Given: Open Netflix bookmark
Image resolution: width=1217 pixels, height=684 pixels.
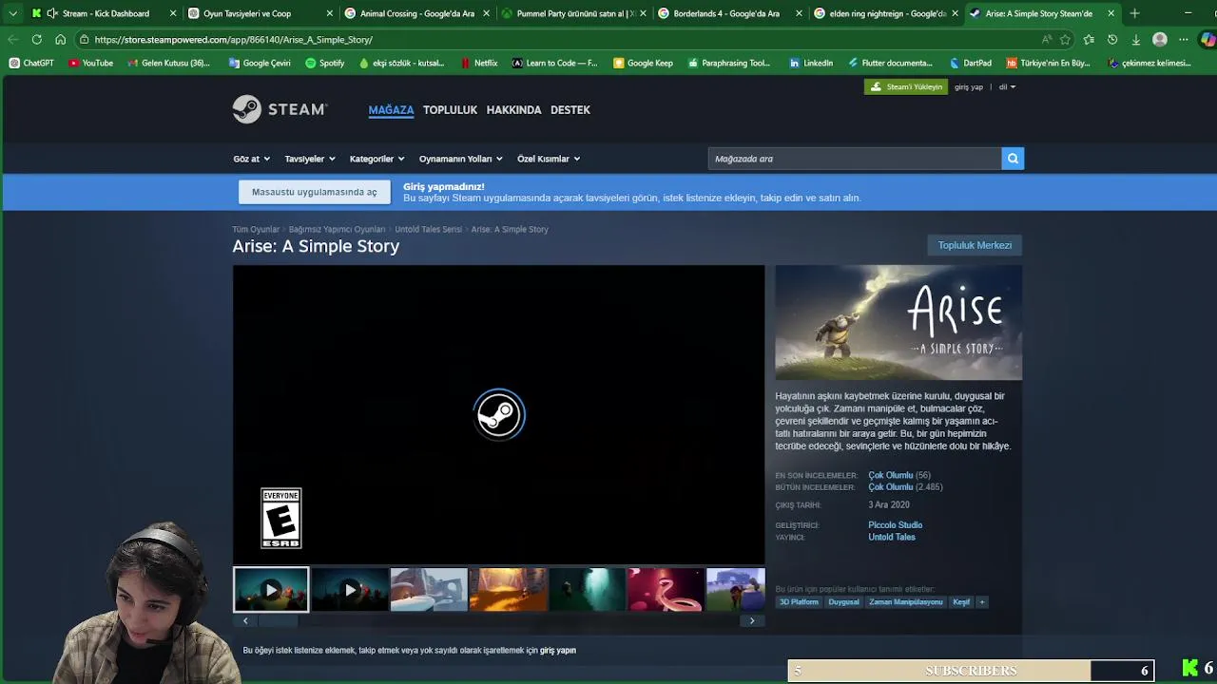Looking at the screenshot, I should [x=478, y=63].
